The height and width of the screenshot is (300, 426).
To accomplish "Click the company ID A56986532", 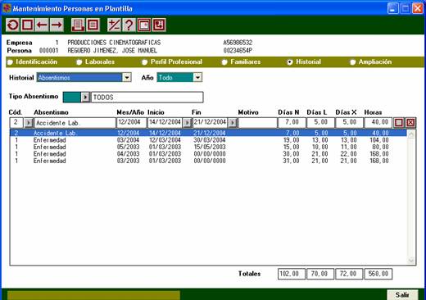I will tap(238, 43).
